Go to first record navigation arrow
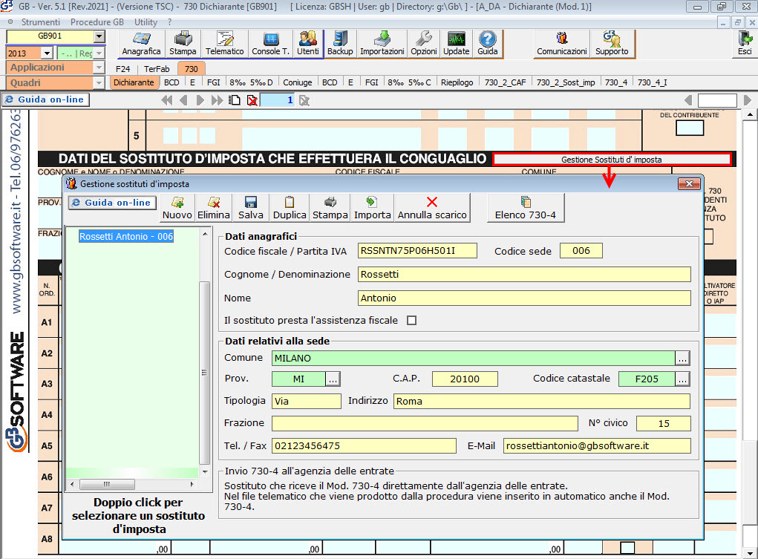The width and height of the screenshot is (758, 559). point(167,100)
